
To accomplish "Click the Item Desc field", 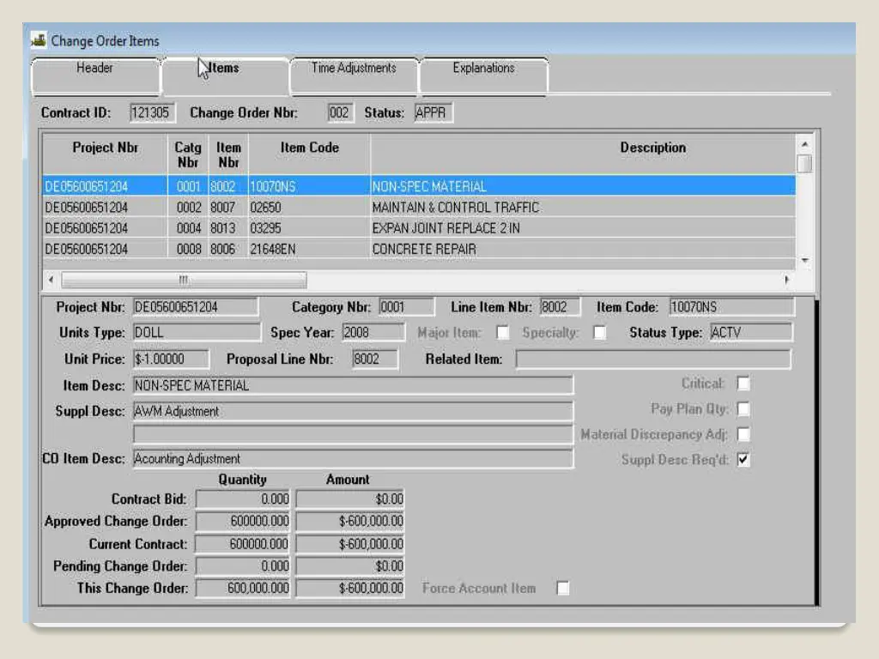I will coord(353,385).
